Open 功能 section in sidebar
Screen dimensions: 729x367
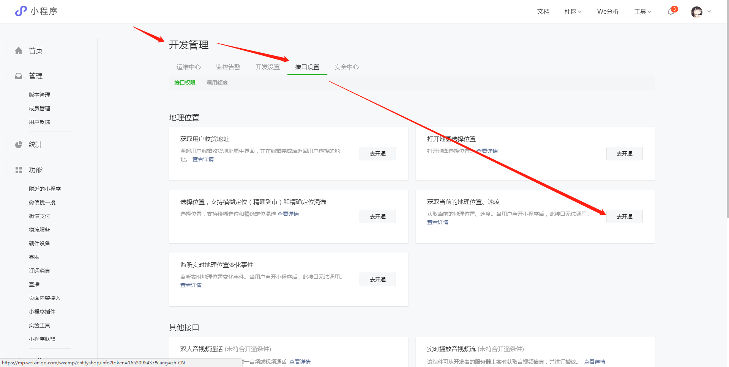[x=36, y=170]
